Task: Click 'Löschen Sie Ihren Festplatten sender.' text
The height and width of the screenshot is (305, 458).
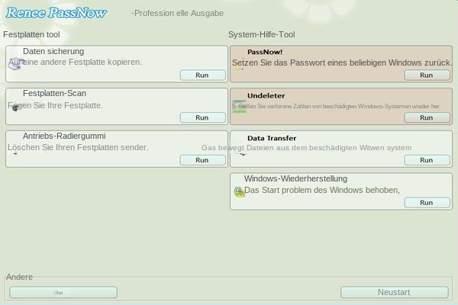Action: (x=78, y=147)
